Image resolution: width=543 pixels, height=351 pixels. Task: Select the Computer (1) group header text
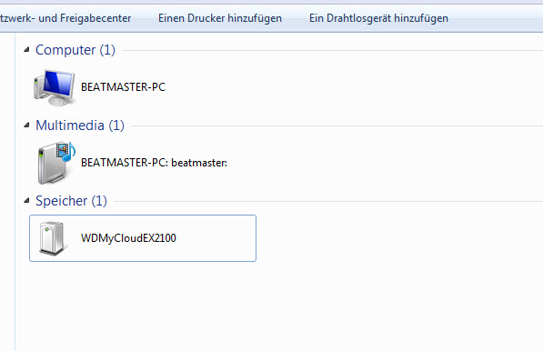tap(75, 50)
